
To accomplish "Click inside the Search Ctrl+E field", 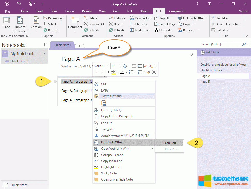I will [221, 44].
